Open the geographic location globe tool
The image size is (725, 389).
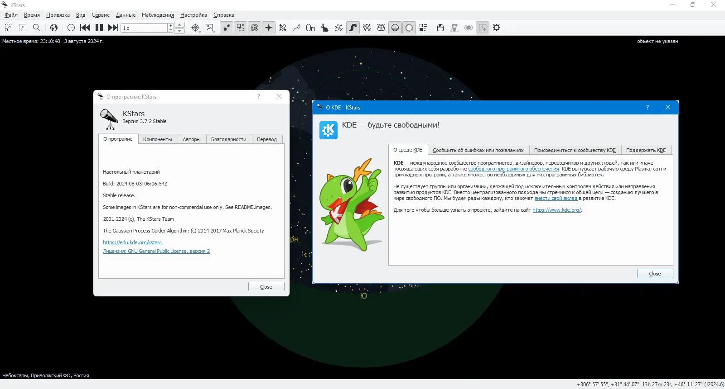(54, 28)
